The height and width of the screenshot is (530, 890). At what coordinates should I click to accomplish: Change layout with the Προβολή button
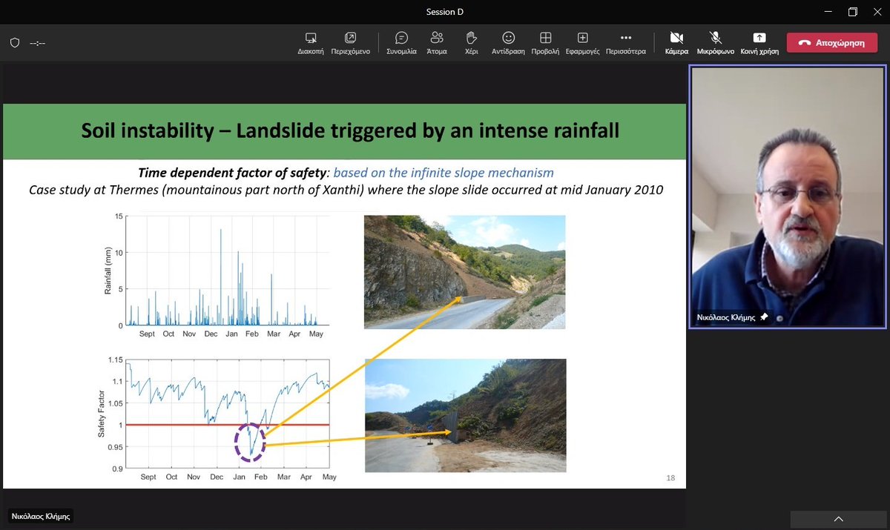(545, 43)
